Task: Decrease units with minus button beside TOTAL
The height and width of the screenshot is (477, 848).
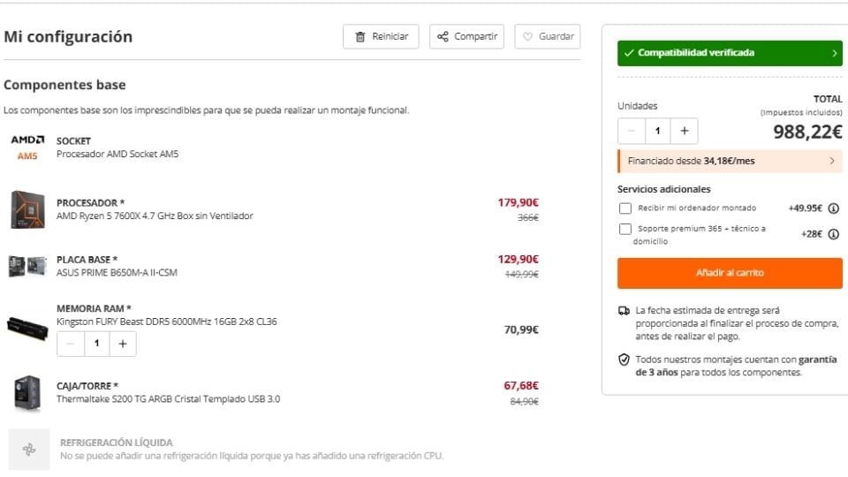Action: pyautogui.click(x=631, y=131)
